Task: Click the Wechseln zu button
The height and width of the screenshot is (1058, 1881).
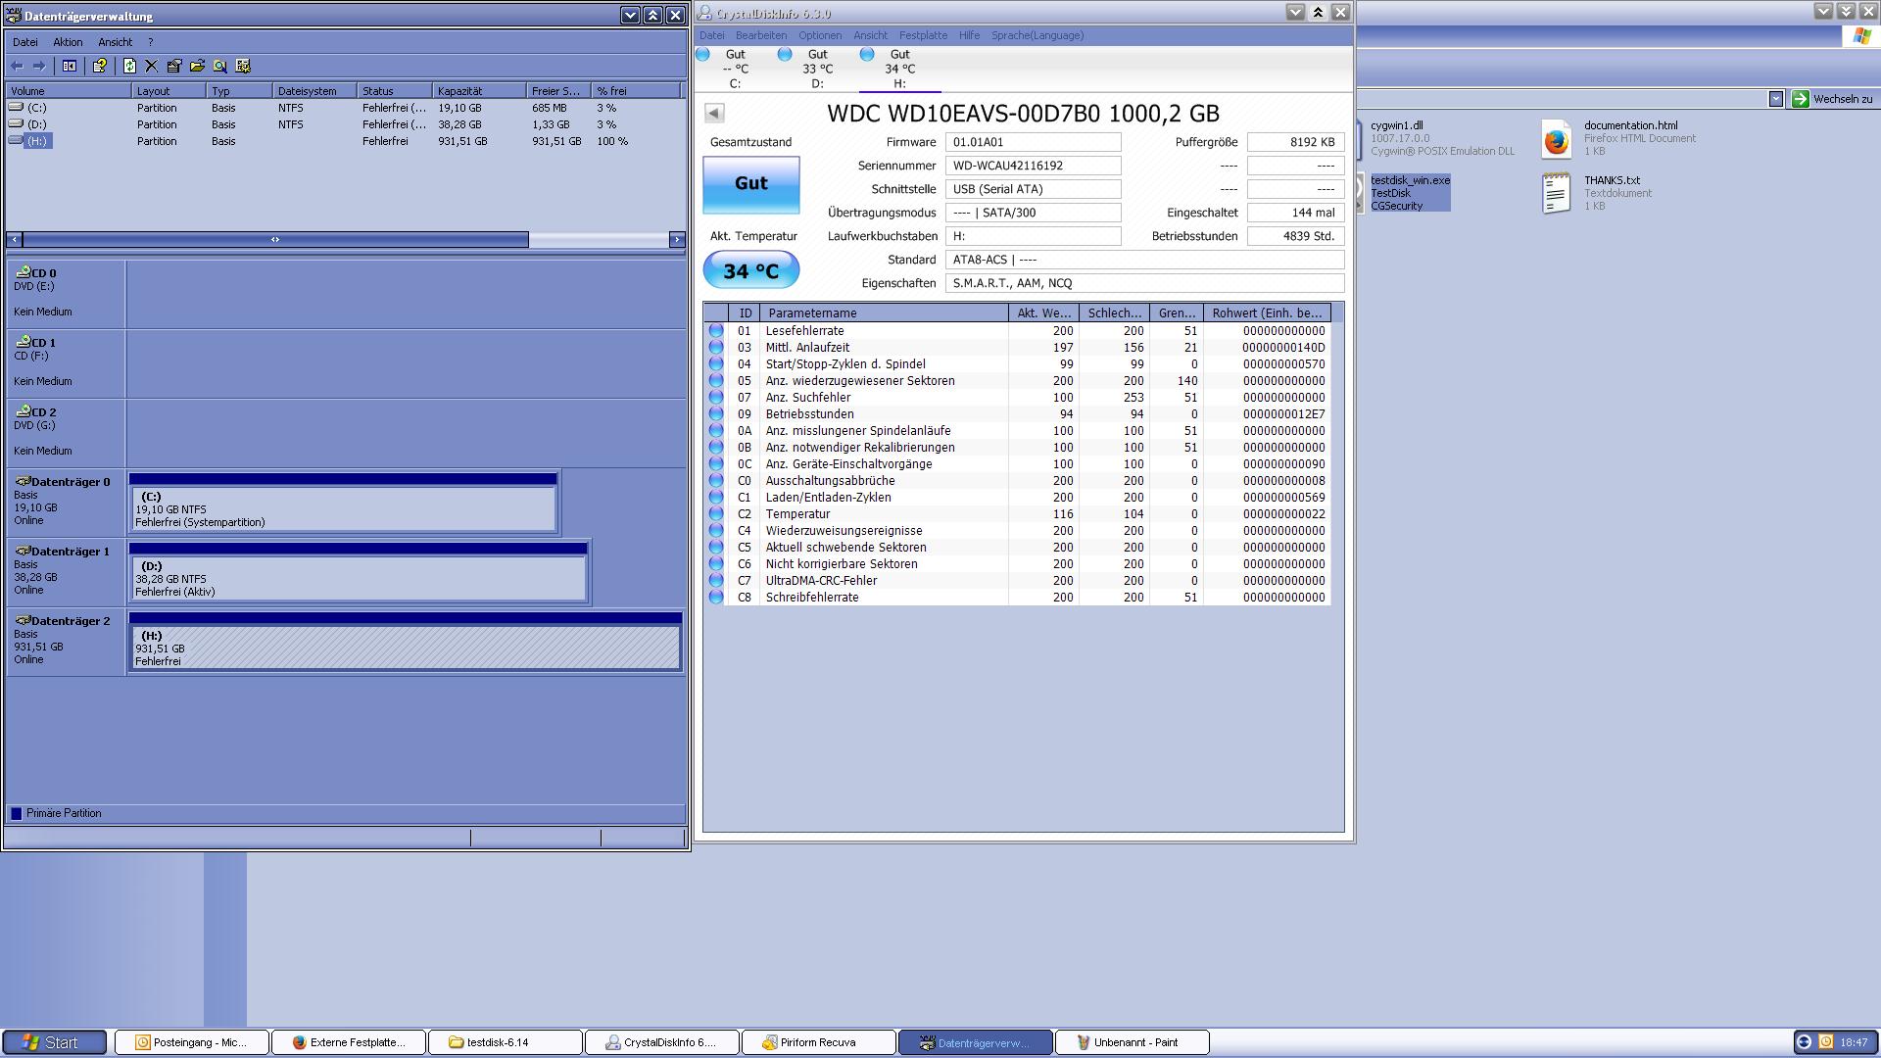Action: click(1832, 99)
